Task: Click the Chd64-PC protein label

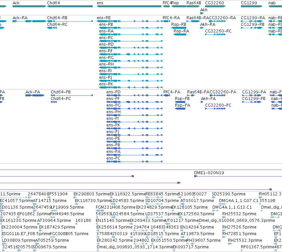Action: click(61, 99)
